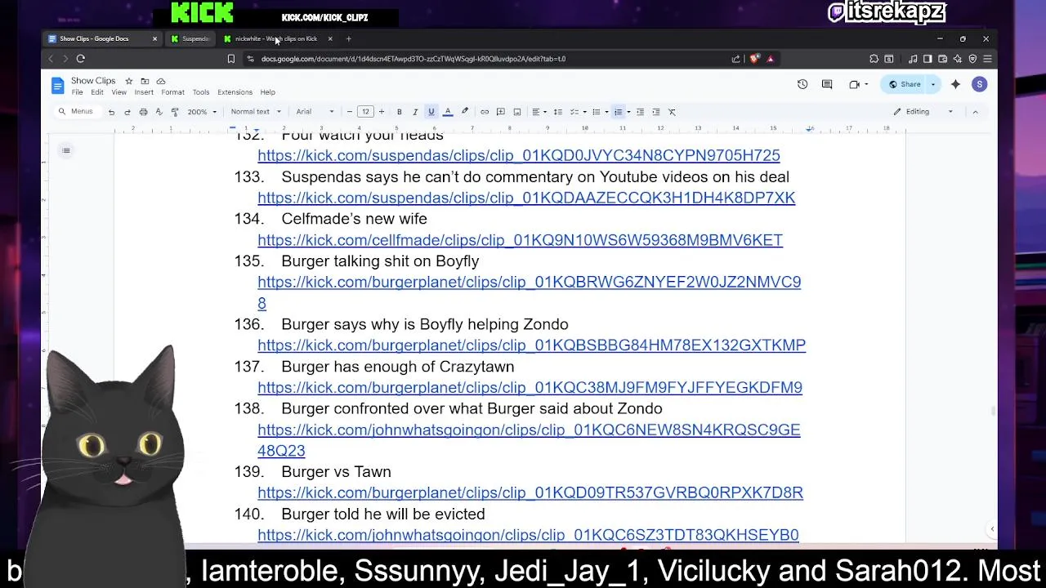The width and height of the screenshot is (1046, 588).
Task: Insert link using the chain icon
Action: coord(485,112)
